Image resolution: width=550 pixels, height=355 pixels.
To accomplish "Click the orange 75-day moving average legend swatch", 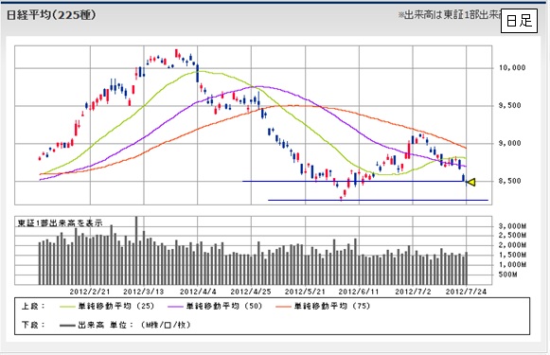I will tap(283, 307).
